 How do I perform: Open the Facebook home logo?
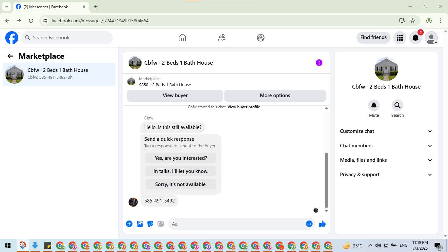12,38
